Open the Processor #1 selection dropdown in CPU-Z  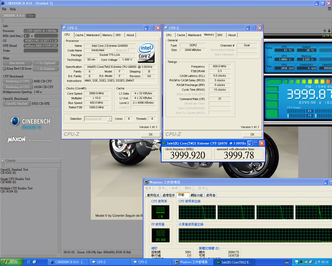tap(110, 119)
